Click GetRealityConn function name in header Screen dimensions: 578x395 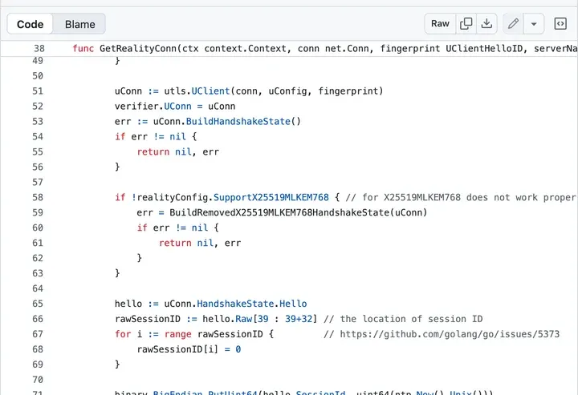click(138, 49)
